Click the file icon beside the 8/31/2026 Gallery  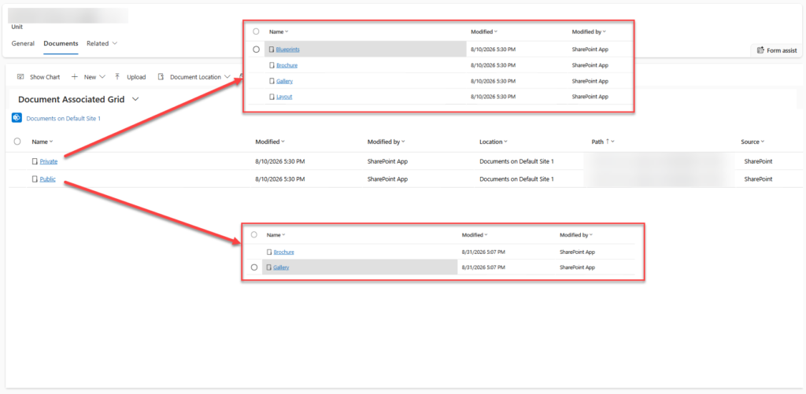click(269, 267)
